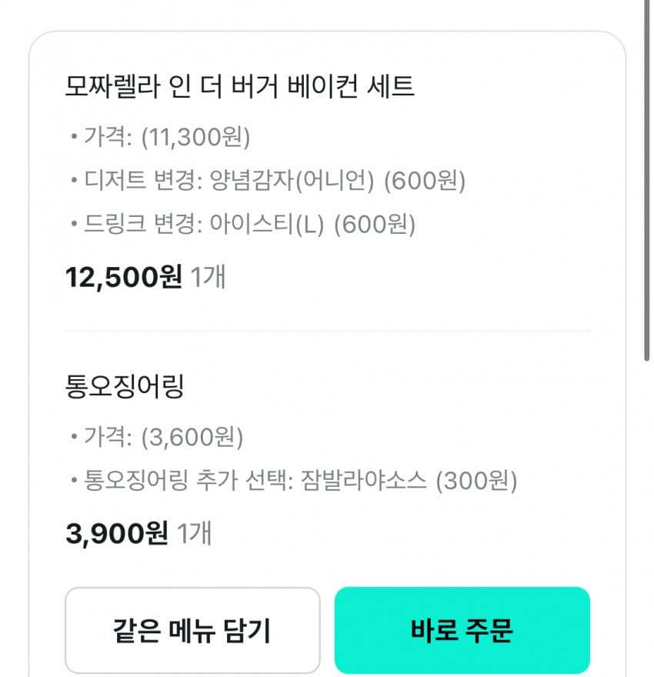654x677 pixels.
Task: Click the divider line between the two items
Action: [327, 332]
